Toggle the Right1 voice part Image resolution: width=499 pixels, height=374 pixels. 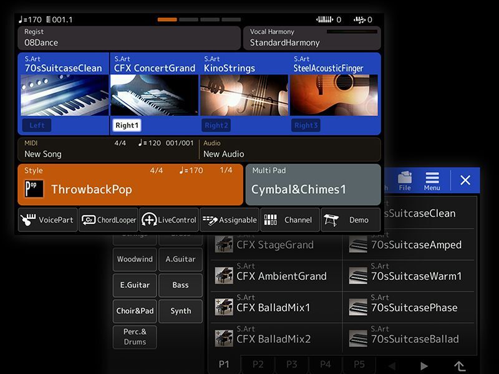click(x=127, y=125)
